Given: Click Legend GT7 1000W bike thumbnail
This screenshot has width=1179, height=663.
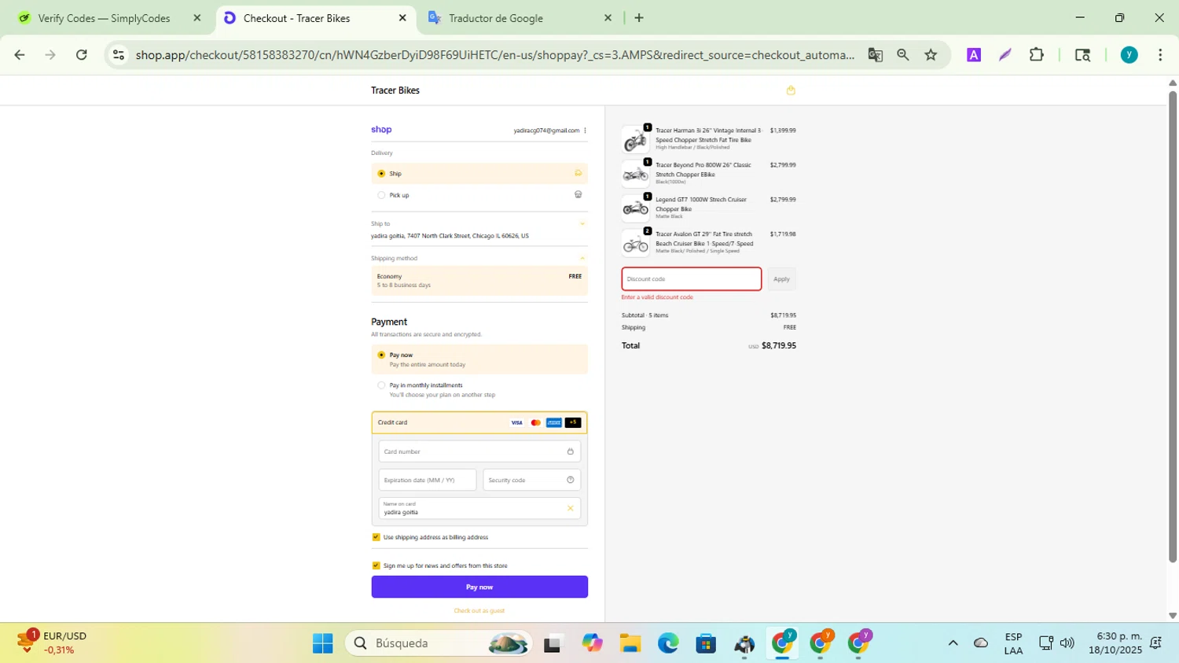Looking at the screenshot, I should point(635,208).
